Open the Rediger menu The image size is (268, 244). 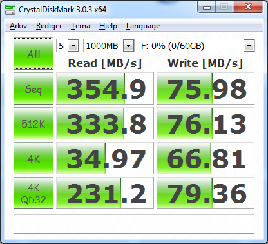[49, 26]
